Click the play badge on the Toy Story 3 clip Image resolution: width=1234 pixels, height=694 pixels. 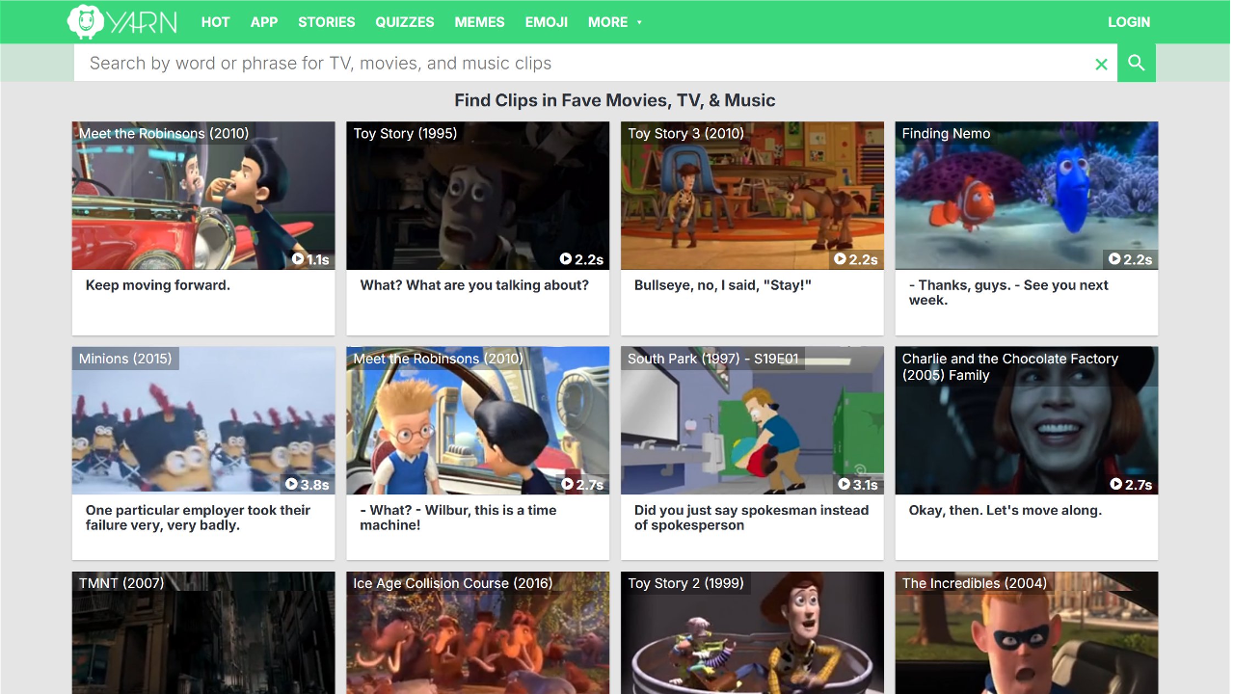click(x=856, y=259)
